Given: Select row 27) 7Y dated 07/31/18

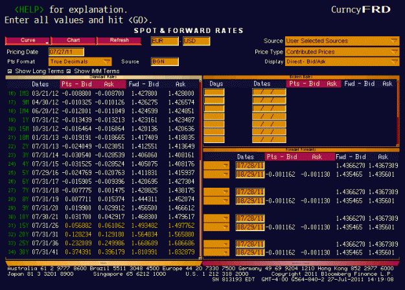Looking at the screenshot, I should [x=102, y=190].
